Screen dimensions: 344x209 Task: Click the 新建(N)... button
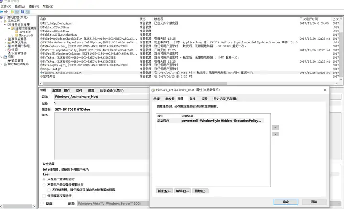coord(164,191)
